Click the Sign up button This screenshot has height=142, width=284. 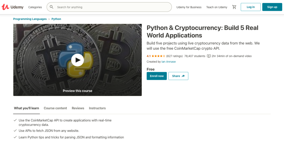pyautogui.click(x=272, y=7)
